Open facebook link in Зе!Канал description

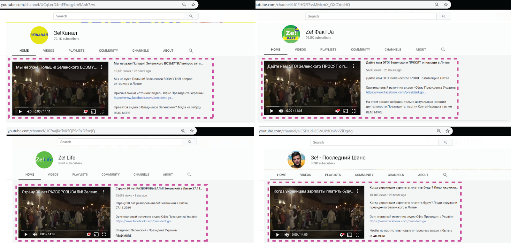(144, 98)
